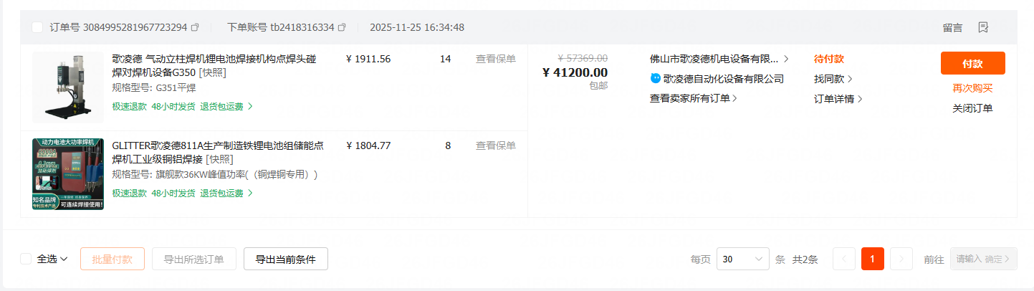Expand the 佛山市歌凌德机电设备 seller name chevron
The width and height of the screenshot is (1034, 291).
(x=786, y=59)
